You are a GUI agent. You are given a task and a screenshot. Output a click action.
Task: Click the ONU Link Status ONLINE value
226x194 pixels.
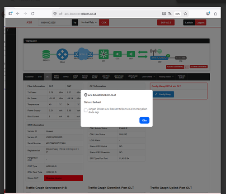point(123,134)
